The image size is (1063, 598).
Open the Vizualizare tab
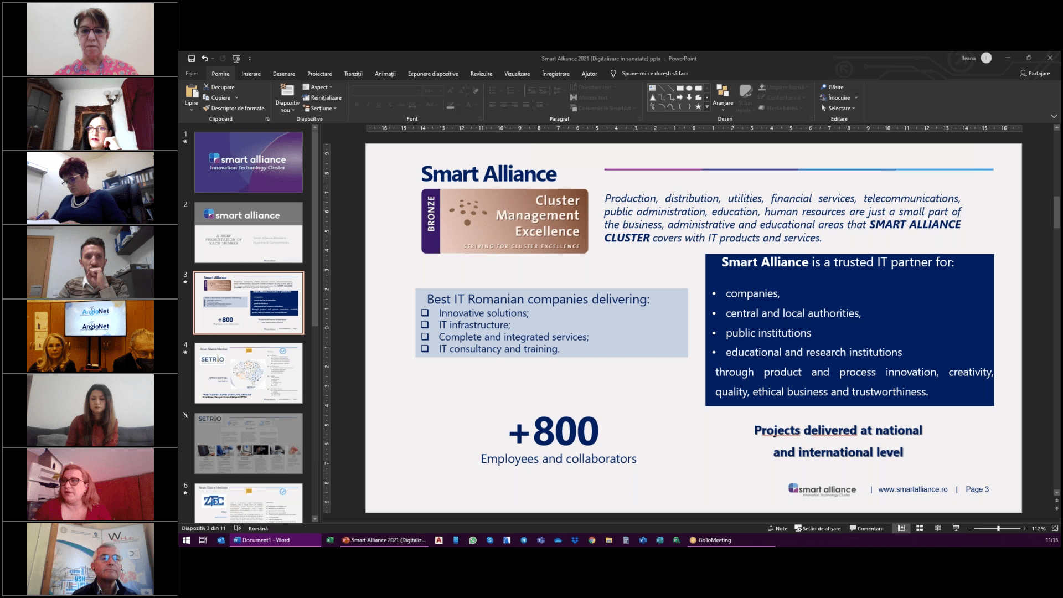pos(517,74)
